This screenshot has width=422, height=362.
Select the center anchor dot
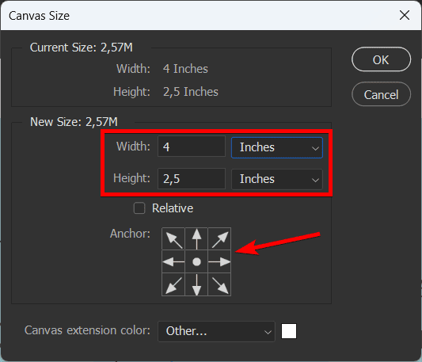(196, 262)
